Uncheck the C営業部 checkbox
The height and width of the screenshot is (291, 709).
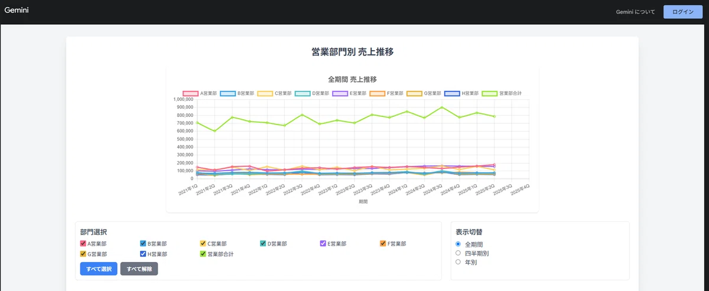click(203, 243)
